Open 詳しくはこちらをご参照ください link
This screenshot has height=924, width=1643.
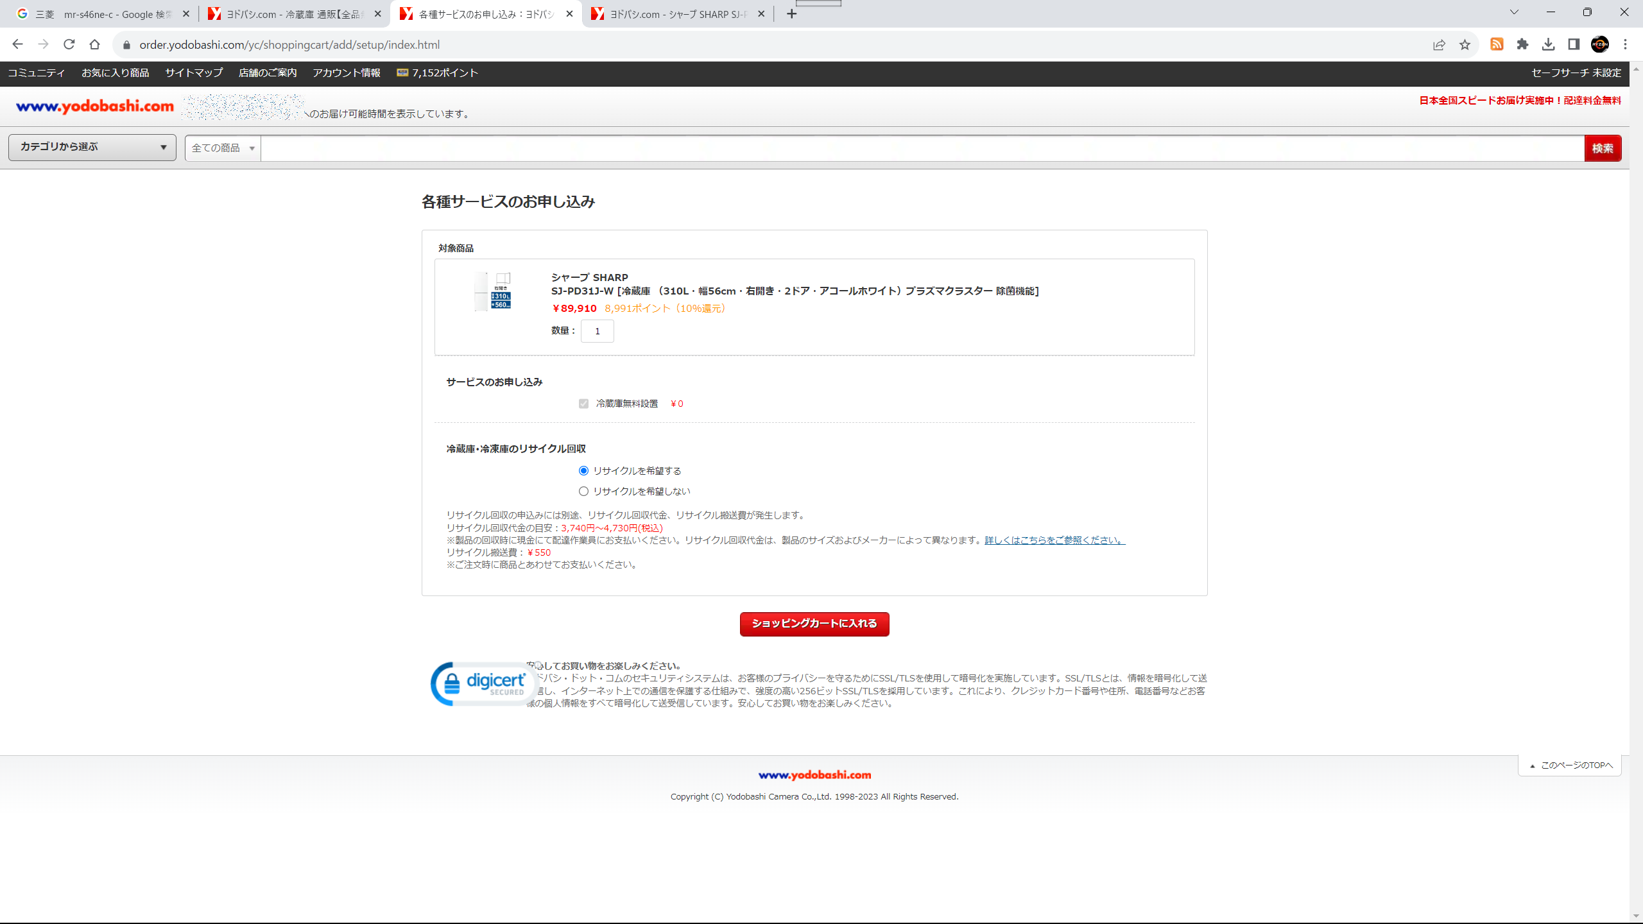(x=1055, y=540)
